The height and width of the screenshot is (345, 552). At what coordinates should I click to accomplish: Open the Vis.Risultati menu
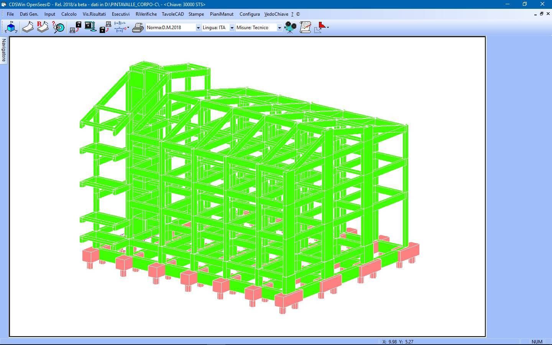point(94,14)
